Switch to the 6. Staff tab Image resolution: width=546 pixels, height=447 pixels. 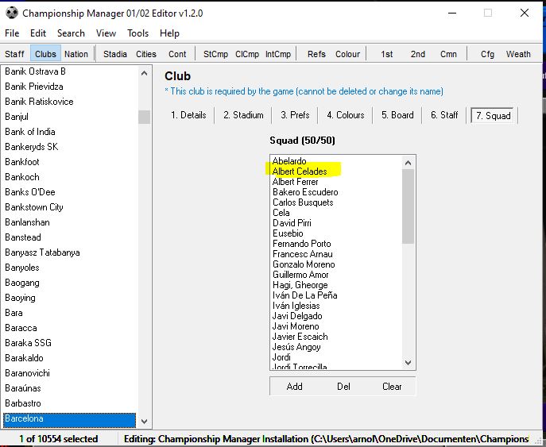(x=444, y=115)
